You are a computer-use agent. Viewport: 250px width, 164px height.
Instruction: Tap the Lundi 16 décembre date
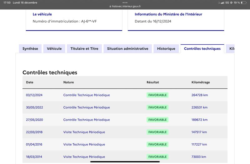tap(25, 2)
